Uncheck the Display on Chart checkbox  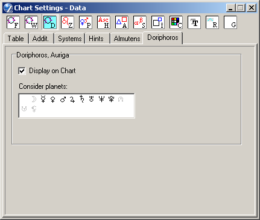tap(22, 71)
